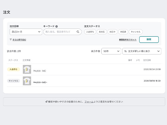Focus the keyword search input field
The image size is (167, 125).
click(62, 32)
